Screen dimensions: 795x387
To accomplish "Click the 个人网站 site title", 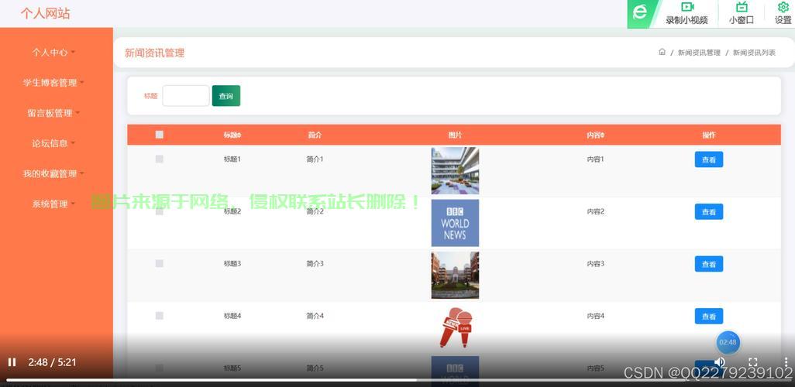I will [x=45, y=14].
